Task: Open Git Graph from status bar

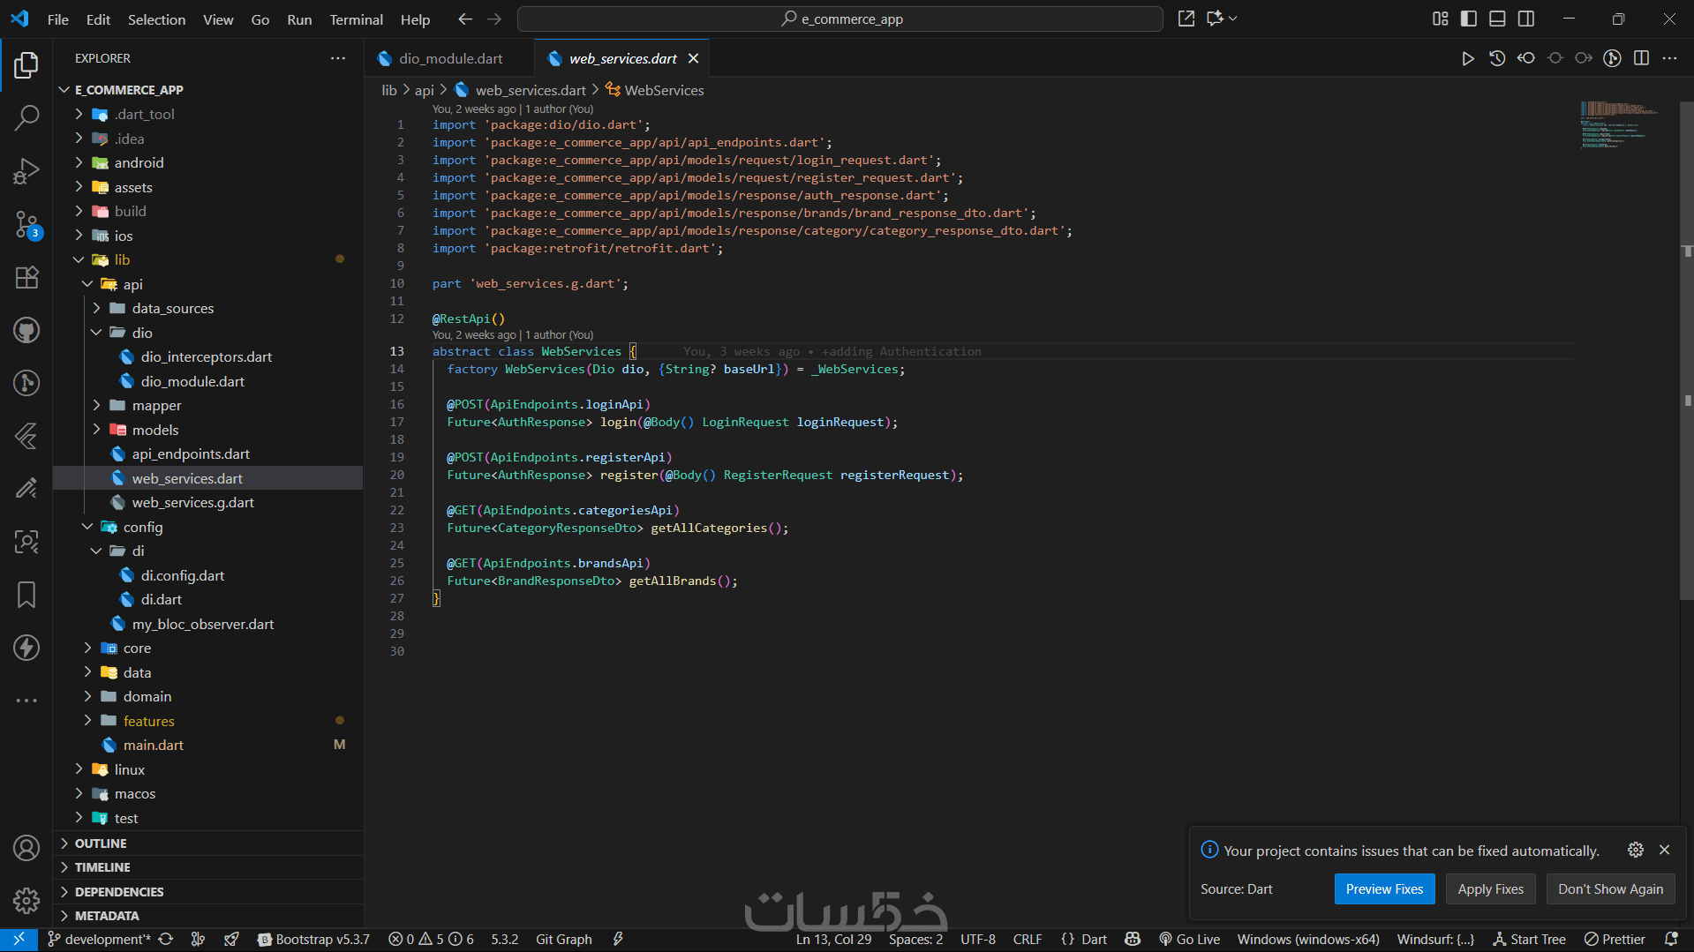Action: 563,940
